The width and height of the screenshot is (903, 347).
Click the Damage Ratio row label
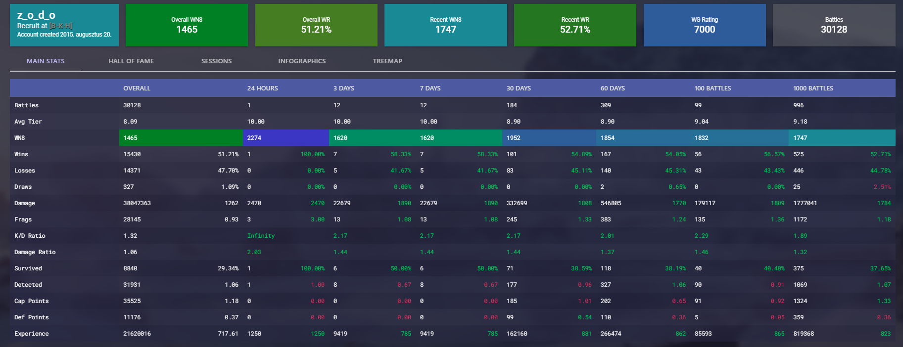(x=35, y=252)
